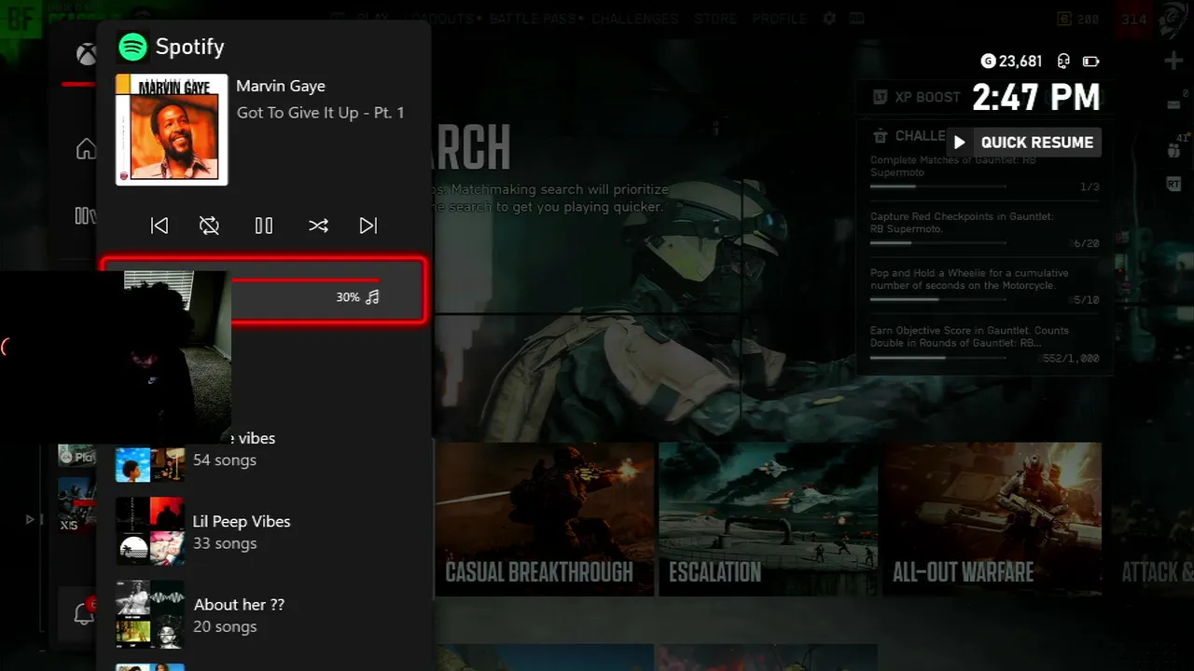The width and height of the screenshot is (1194, 671).
Task: Open the Lil Peep Vibes playlist
Action: pos(264,532)
